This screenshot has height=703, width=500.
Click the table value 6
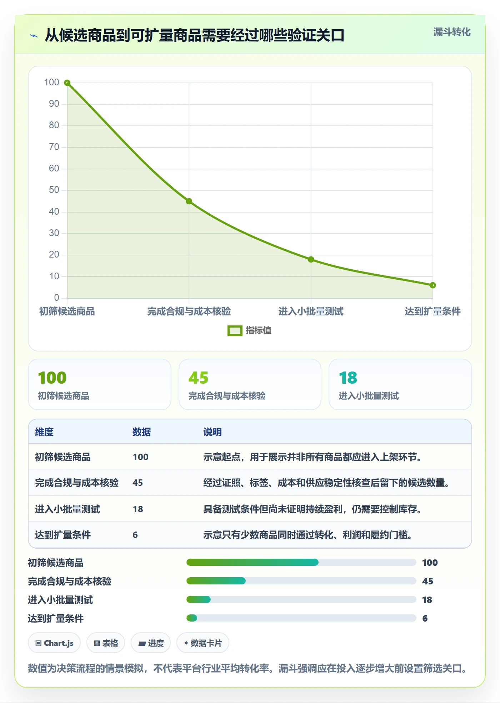pyautogui.click(x=135, y=535)
